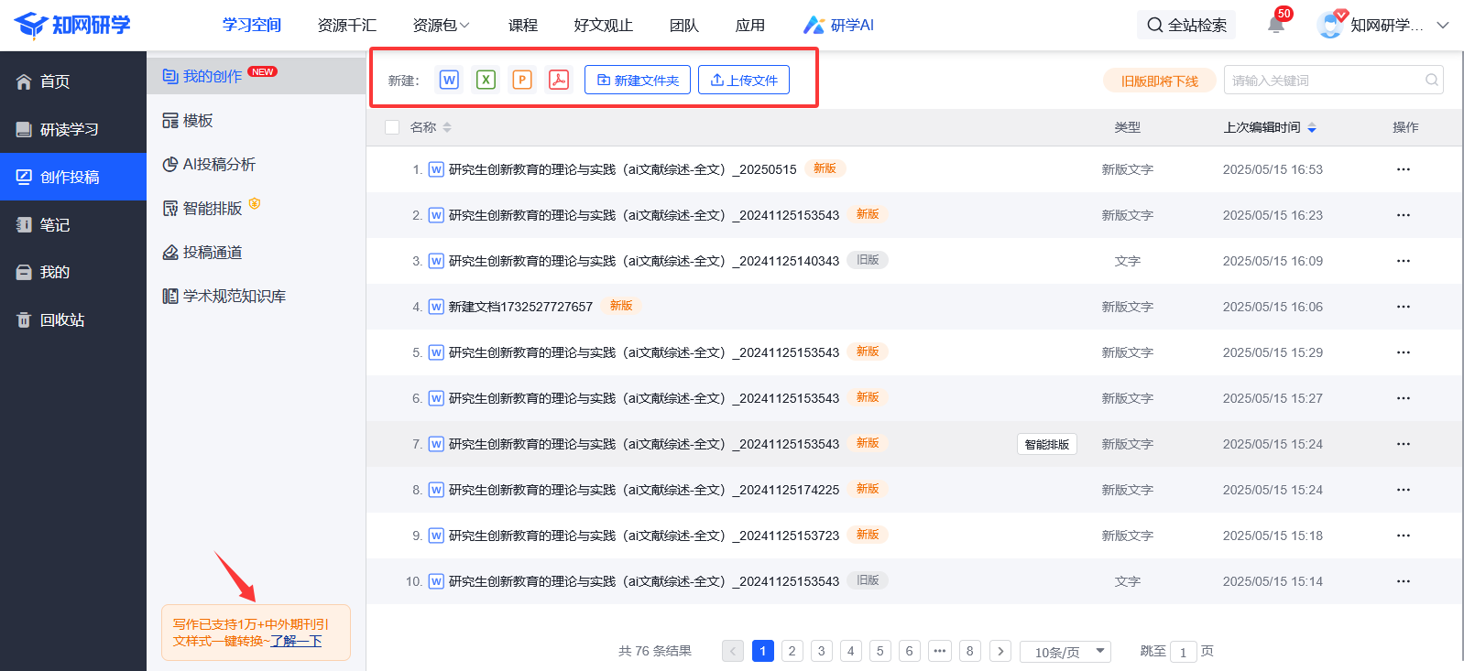
Task: Create a new Excel spreadsheet
Action: (x=486, y=80)
